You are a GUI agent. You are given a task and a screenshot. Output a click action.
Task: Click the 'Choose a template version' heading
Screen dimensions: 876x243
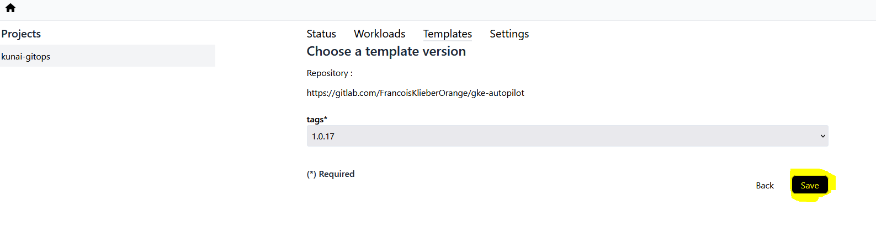pyautogui.click(x=386, y=51)
